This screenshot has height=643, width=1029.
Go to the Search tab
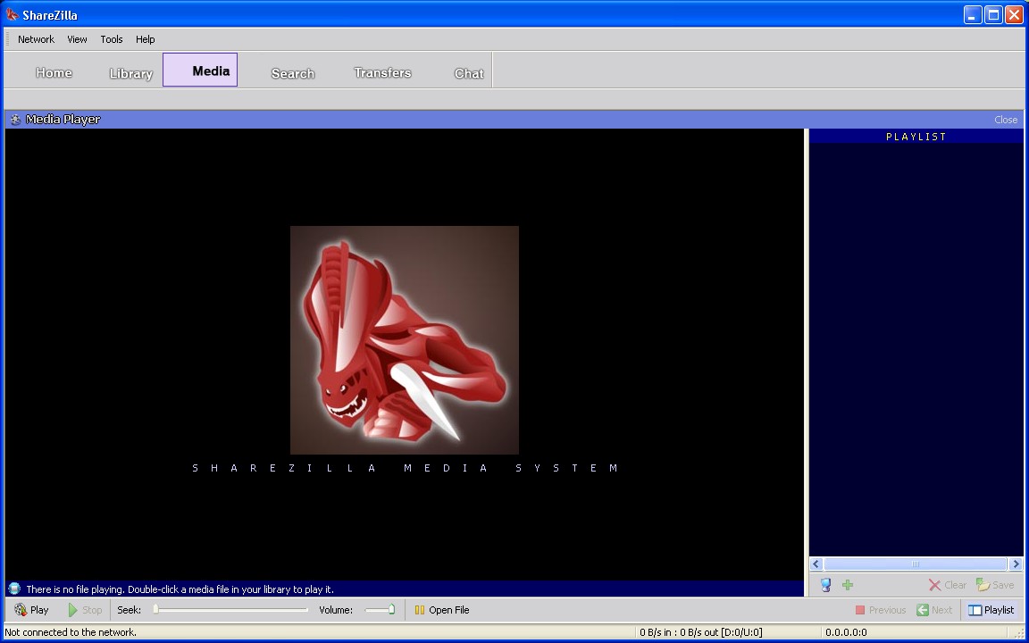293,73
